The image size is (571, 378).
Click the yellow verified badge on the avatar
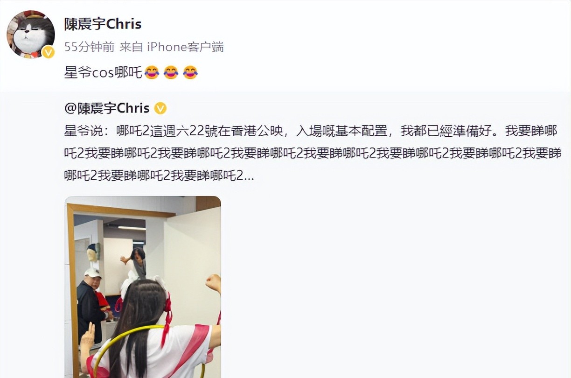(49, 52)
